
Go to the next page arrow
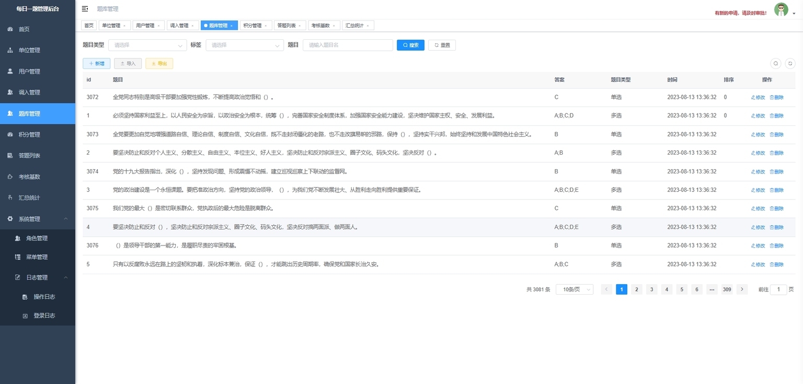[742, 289]
